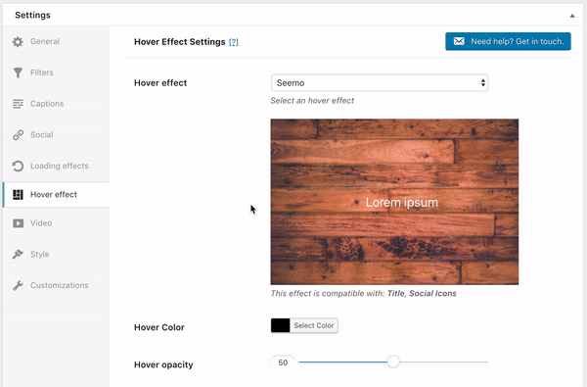Click the Lorem ipsum preview text
The image size is (587, 387).
click(x=402, y=203)
